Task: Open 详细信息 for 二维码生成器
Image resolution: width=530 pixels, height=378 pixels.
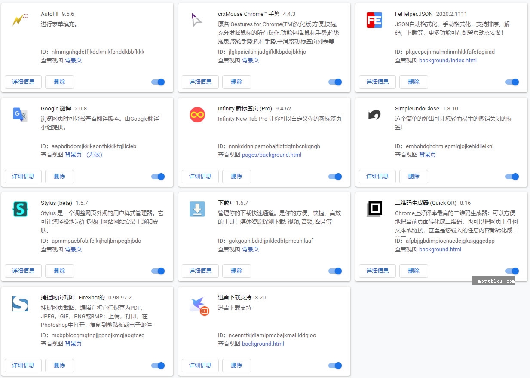Action: click(x=377, y=271)
